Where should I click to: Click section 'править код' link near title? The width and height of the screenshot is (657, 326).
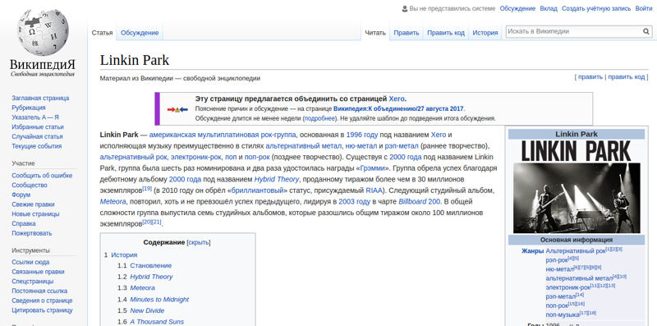pyautogui.click(x=627, y=77)
